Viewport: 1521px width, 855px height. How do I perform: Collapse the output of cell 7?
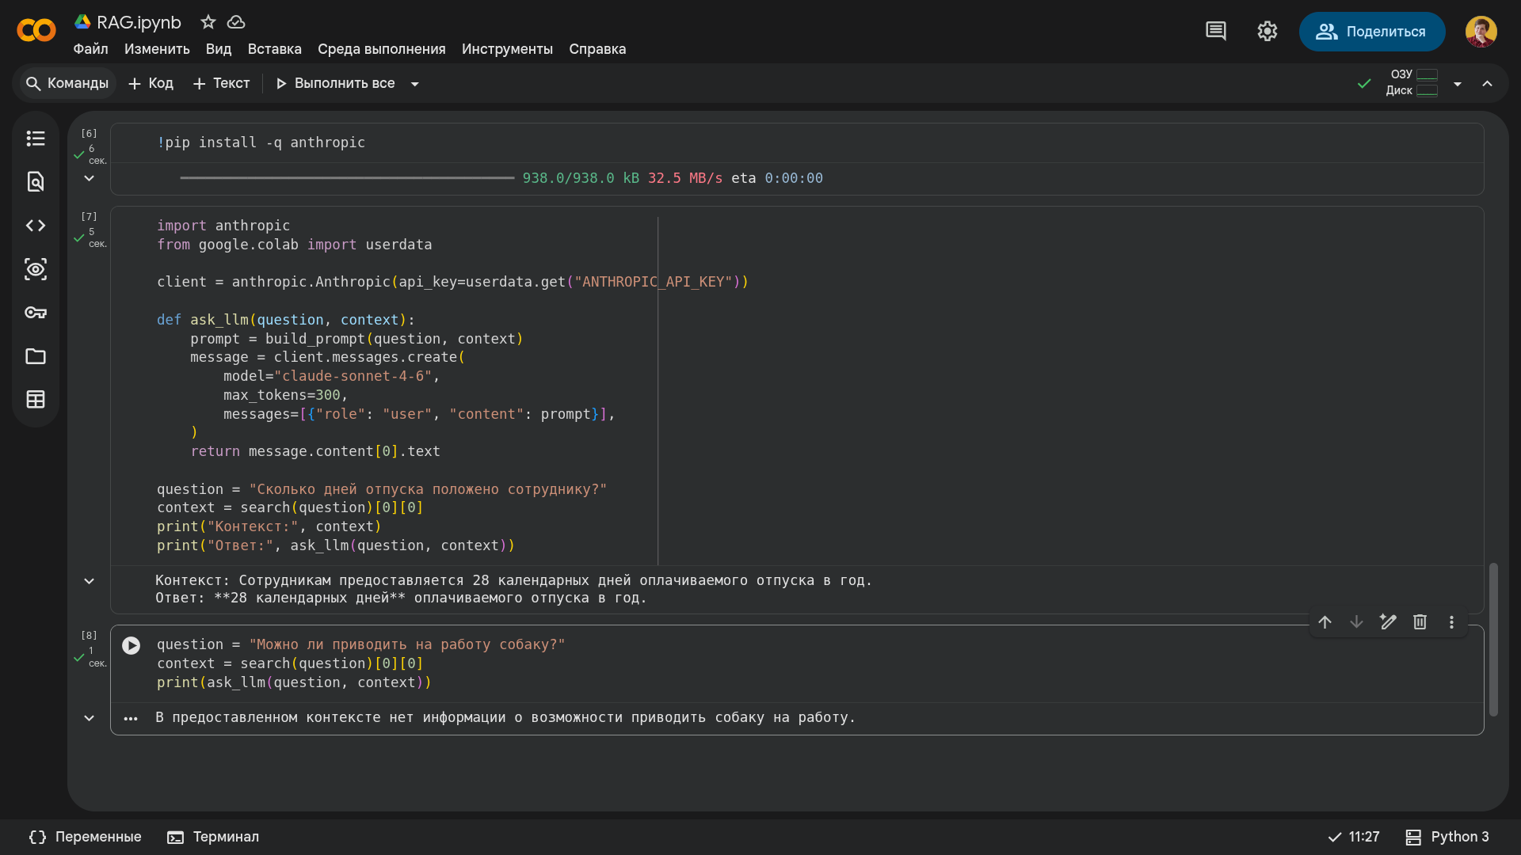[x=90, y=581]
